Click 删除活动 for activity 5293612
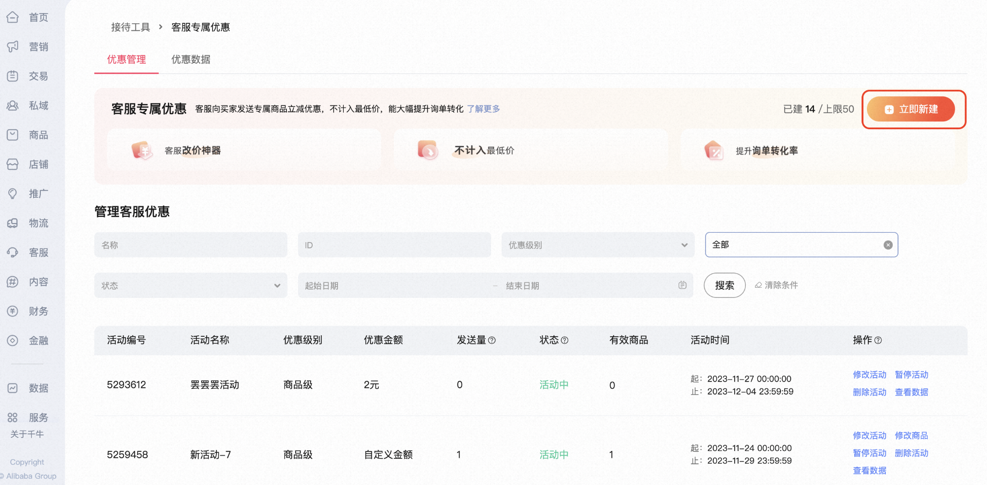987x485 pixels. (x=869, y=392)
